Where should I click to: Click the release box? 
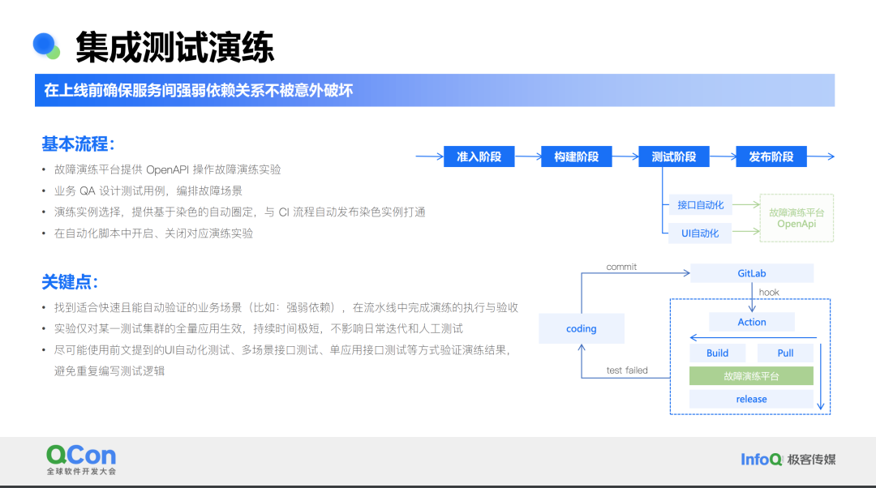click(751, 399)
